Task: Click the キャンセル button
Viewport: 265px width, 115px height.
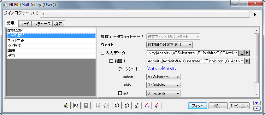Action: [x=239, y=106]
